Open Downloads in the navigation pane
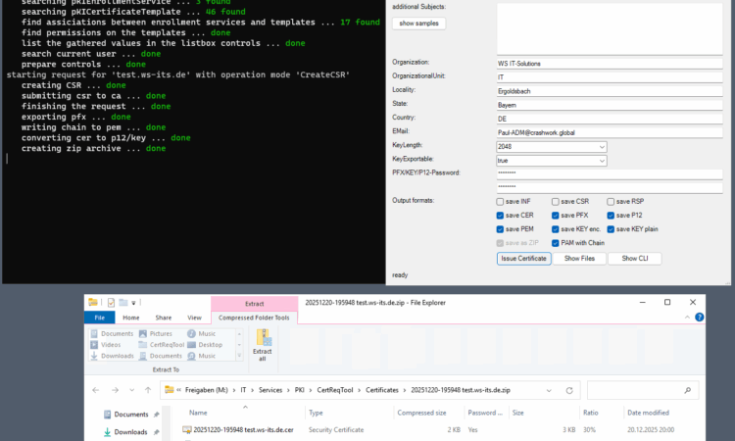This screenshot has height=441, width=735. pos(129,431)
